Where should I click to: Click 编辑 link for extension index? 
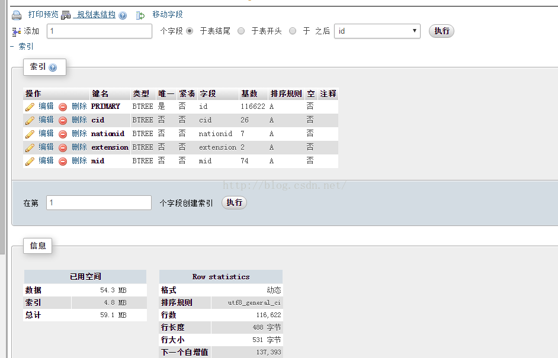tap(46, 147)
